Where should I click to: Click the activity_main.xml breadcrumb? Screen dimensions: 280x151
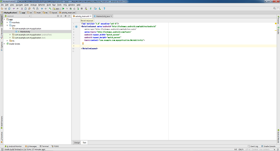click(67, 13)
